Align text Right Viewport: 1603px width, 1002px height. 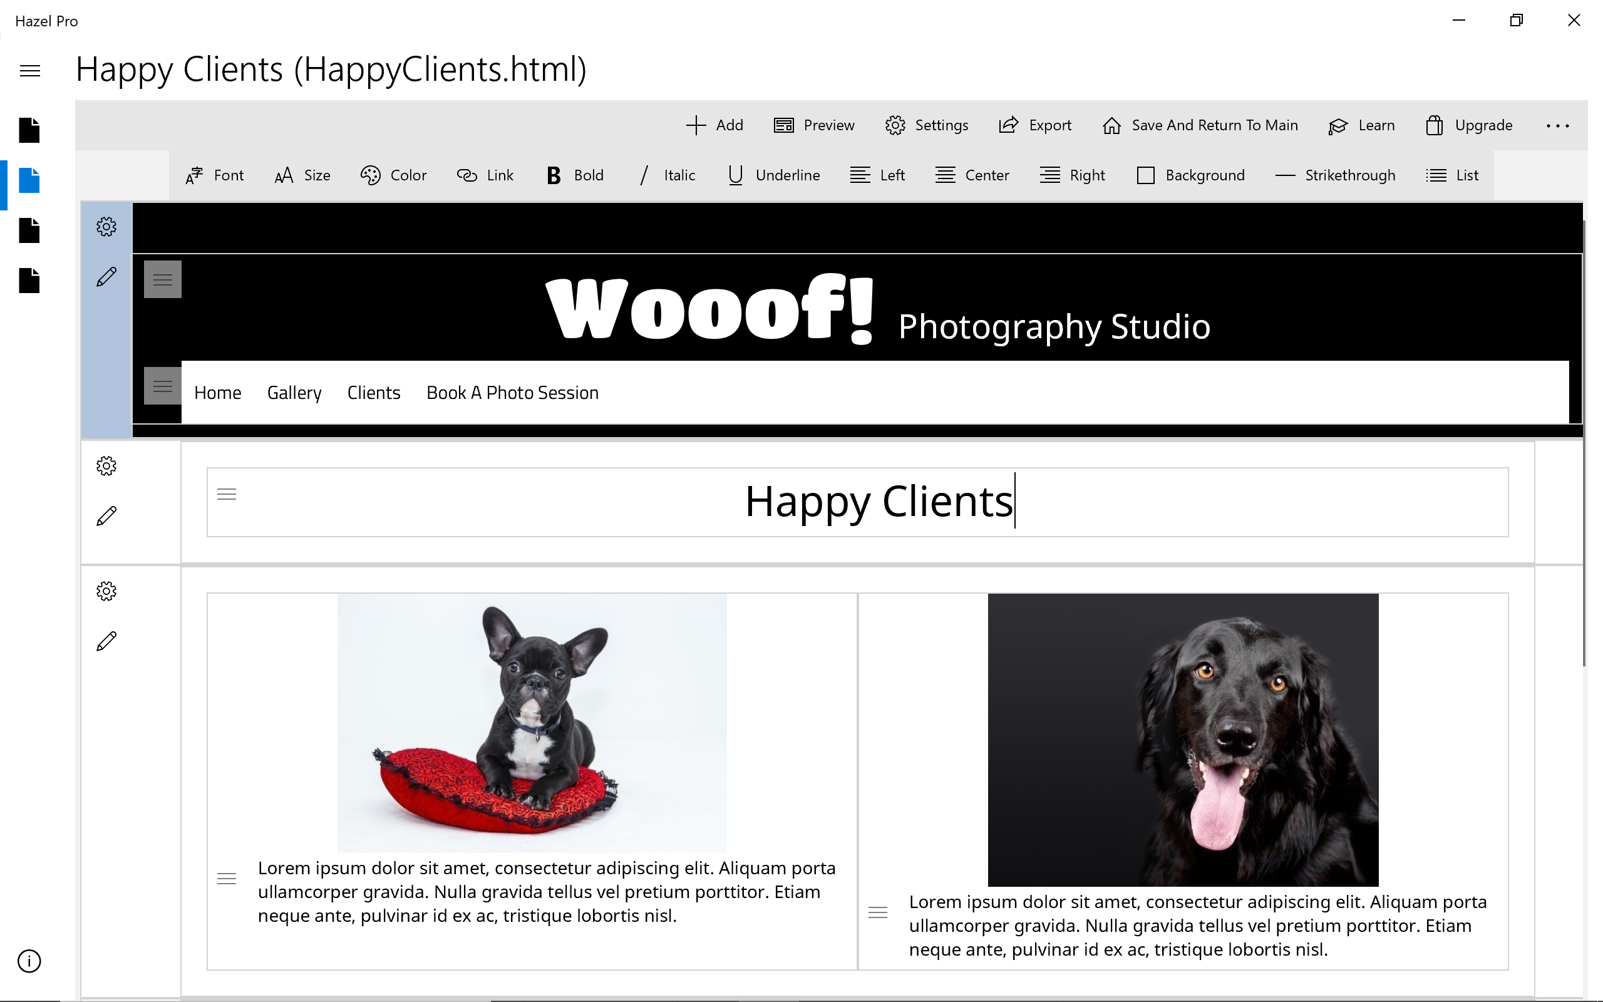coord(1072,175)
